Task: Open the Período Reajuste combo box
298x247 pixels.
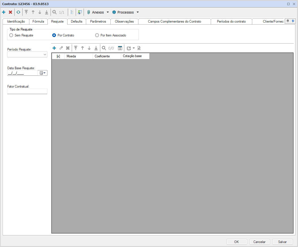Action: click(27, 55)
